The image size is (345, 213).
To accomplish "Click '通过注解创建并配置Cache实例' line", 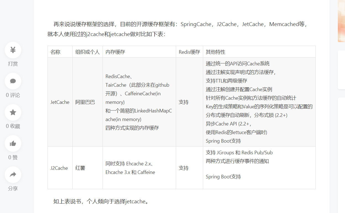I will [x=239, y=89].
